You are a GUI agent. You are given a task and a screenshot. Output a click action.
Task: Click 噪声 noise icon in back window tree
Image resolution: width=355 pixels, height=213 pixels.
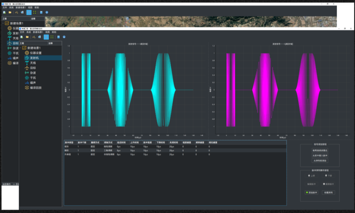click(9, 58)
